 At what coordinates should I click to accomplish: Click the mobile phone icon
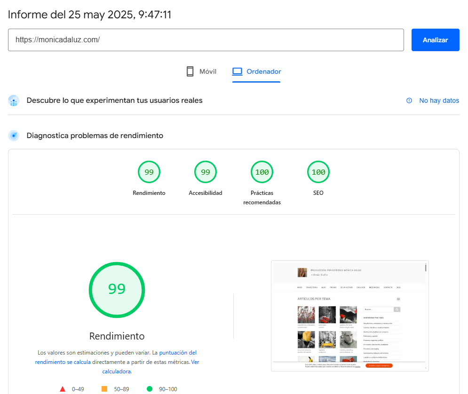190,71
